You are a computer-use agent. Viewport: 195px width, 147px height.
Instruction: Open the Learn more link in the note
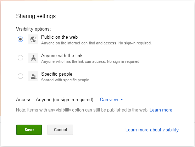(161, 110)
